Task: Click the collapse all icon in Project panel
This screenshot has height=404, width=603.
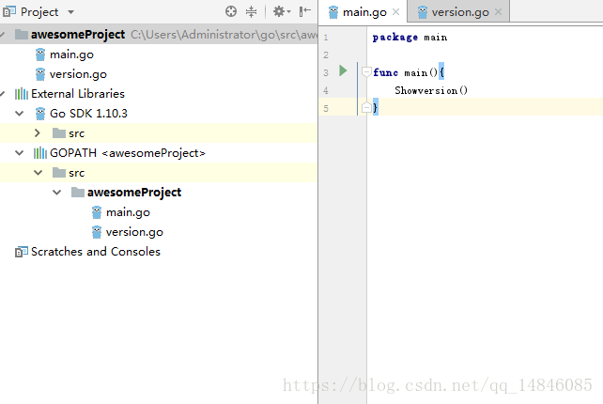Action: pos(252,12)
